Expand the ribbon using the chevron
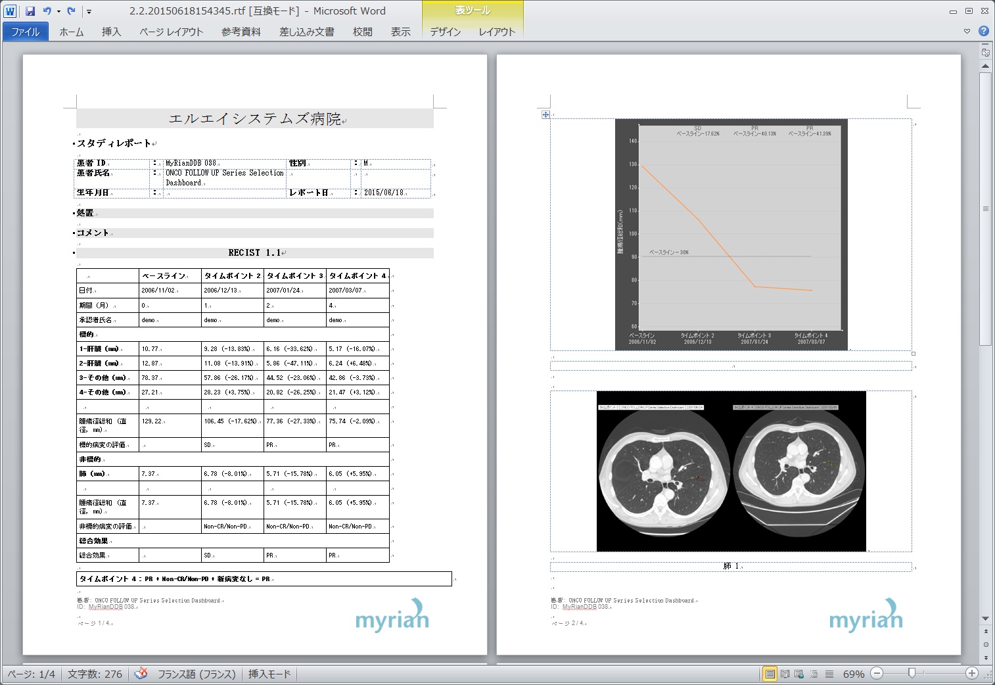The image size is (995, 685). (967, 31)
